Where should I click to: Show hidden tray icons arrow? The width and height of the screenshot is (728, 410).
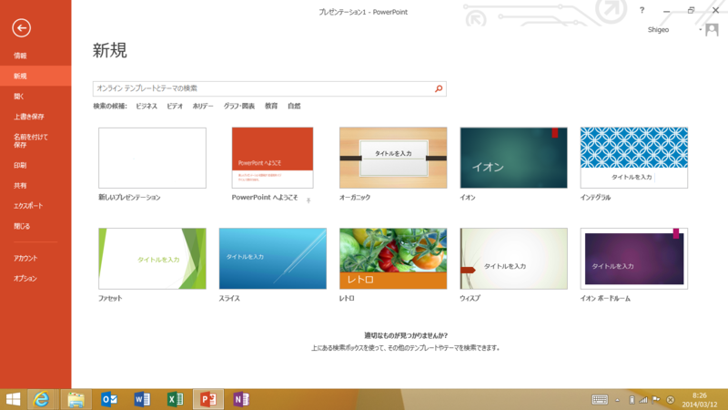(618, 400)
